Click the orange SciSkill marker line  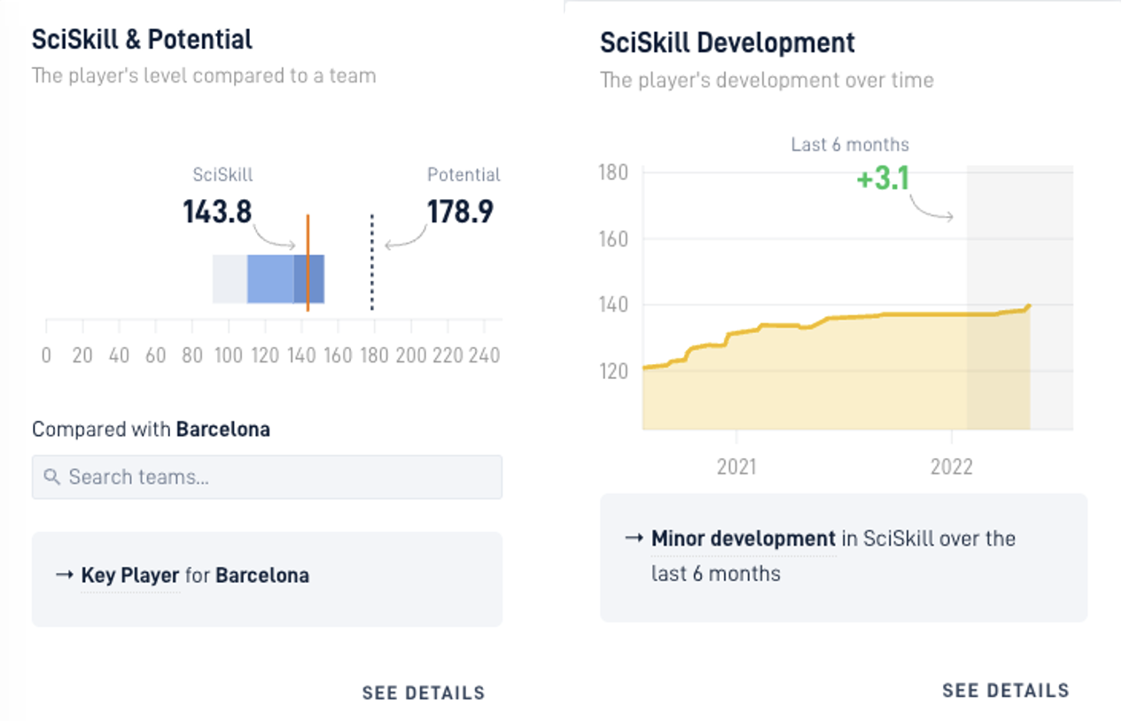[308, 262]
